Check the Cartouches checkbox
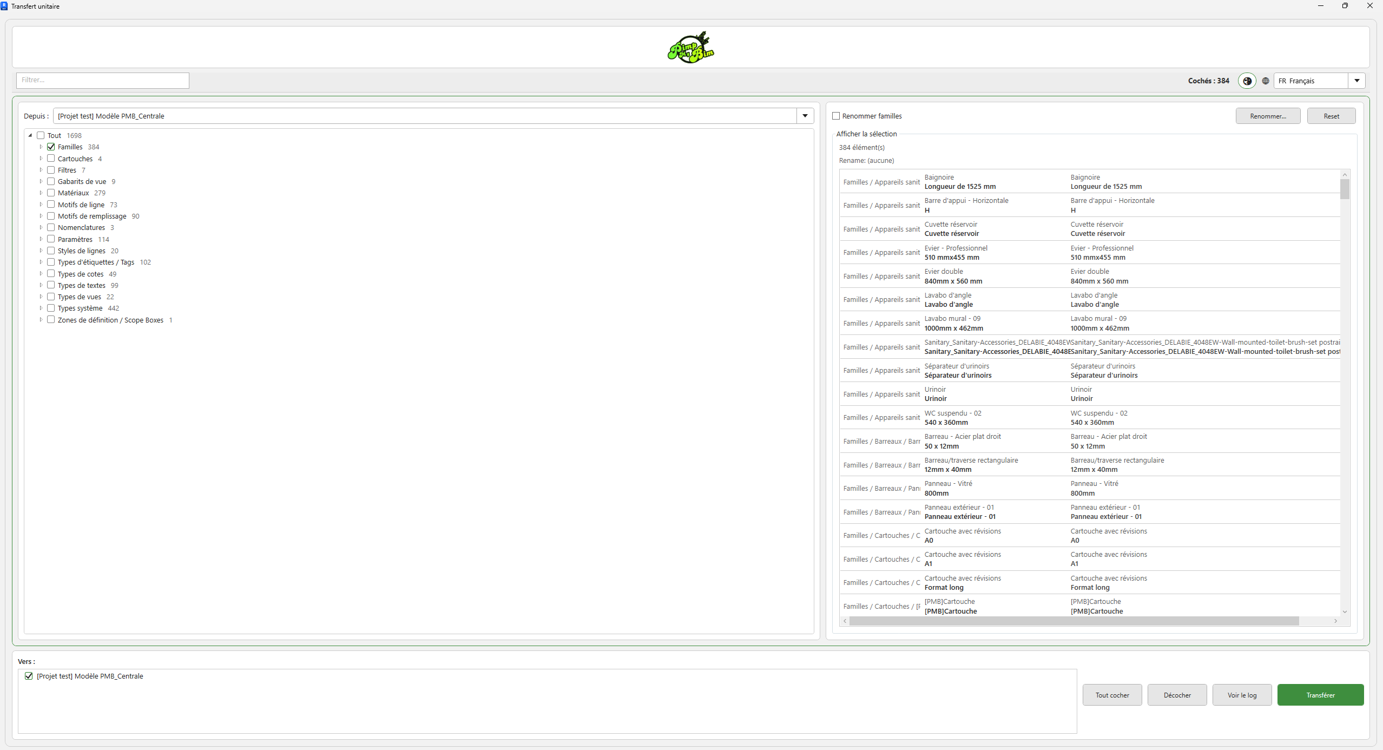 point(51,159)
